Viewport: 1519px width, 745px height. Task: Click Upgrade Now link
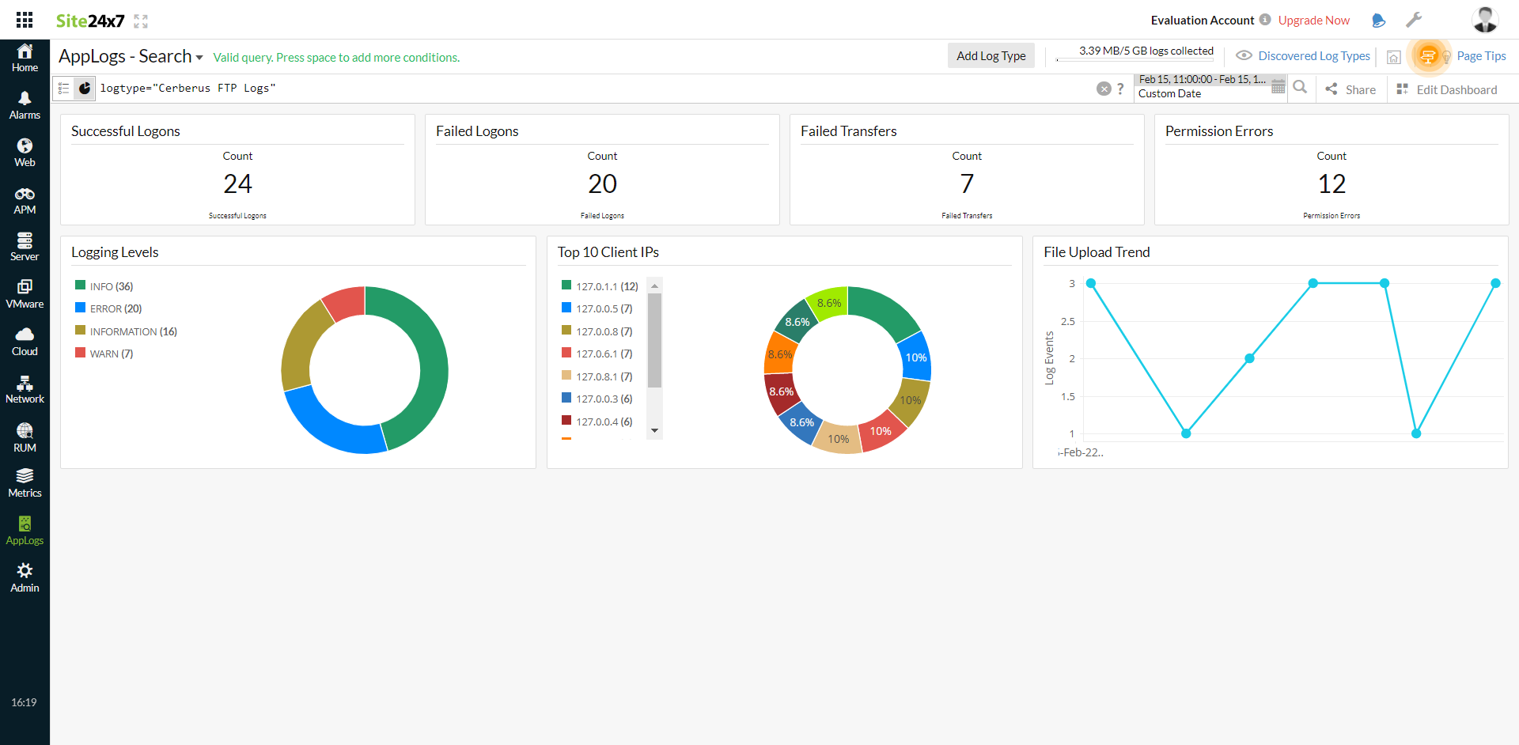[x=1313, y=20]
